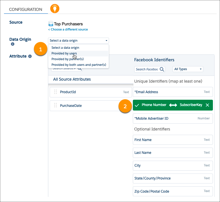Click the City optional identifier
Viewport: 220px width, 202px height.
(x=173, y=166)
